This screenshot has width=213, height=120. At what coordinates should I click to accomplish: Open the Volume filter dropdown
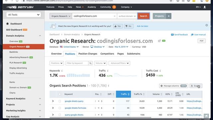point(101,63)
